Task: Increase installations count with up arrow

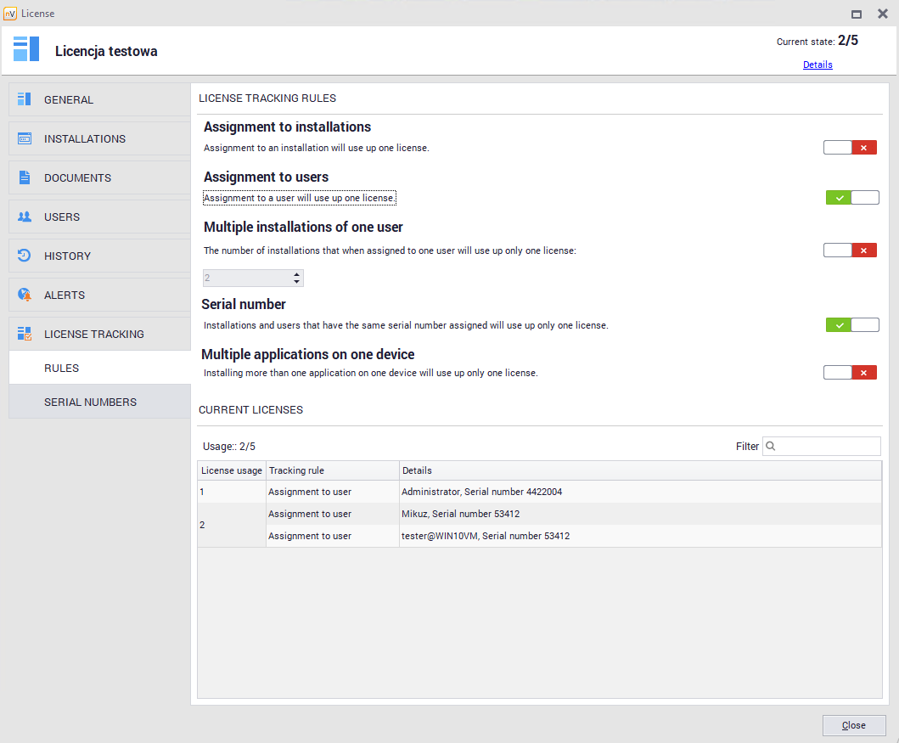Action: pos(296,274)
